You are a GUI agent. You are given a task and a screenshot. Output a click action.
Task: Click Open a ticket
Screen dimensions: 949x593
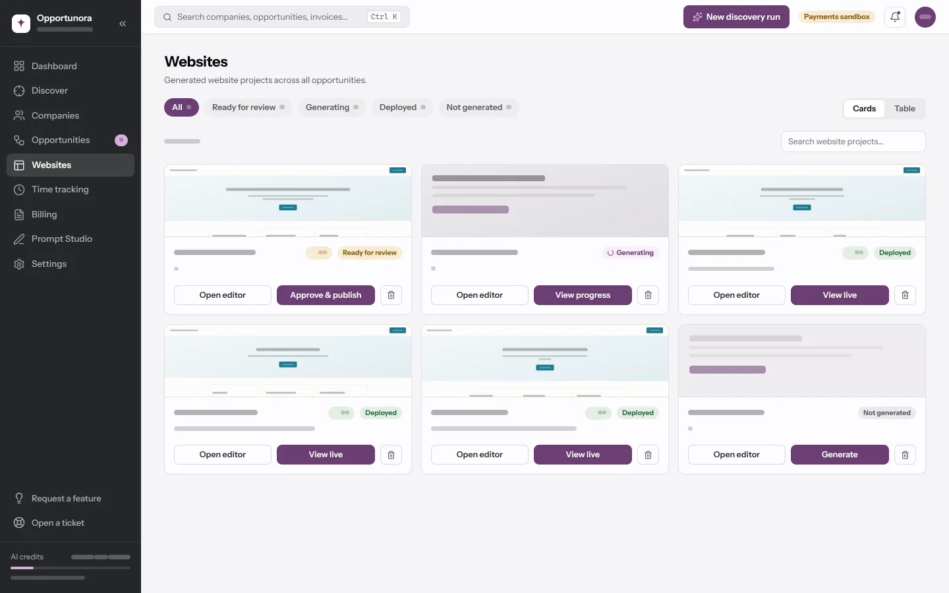click(x=71, y=523)
